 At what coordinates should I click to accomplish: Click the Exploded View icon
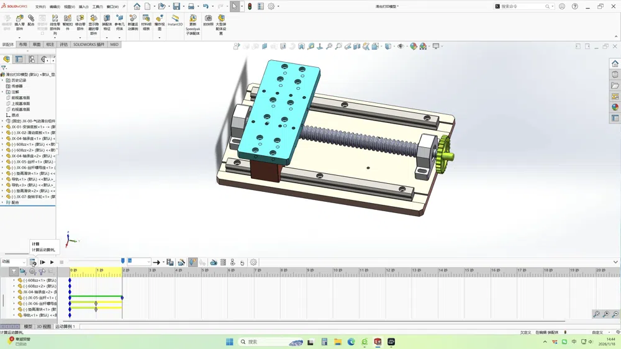pyautogui.click(x=160, y=18)
